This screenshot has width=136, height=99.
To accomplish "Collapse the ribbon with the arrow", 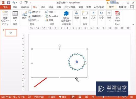I will (x=133, y=25).
